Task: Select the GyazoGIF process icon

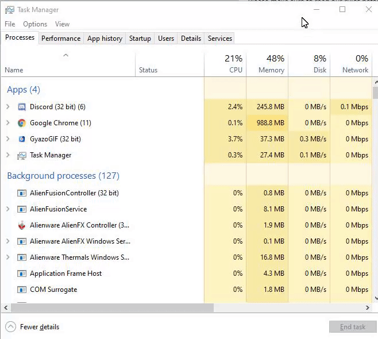Action: tap(22, 139)
